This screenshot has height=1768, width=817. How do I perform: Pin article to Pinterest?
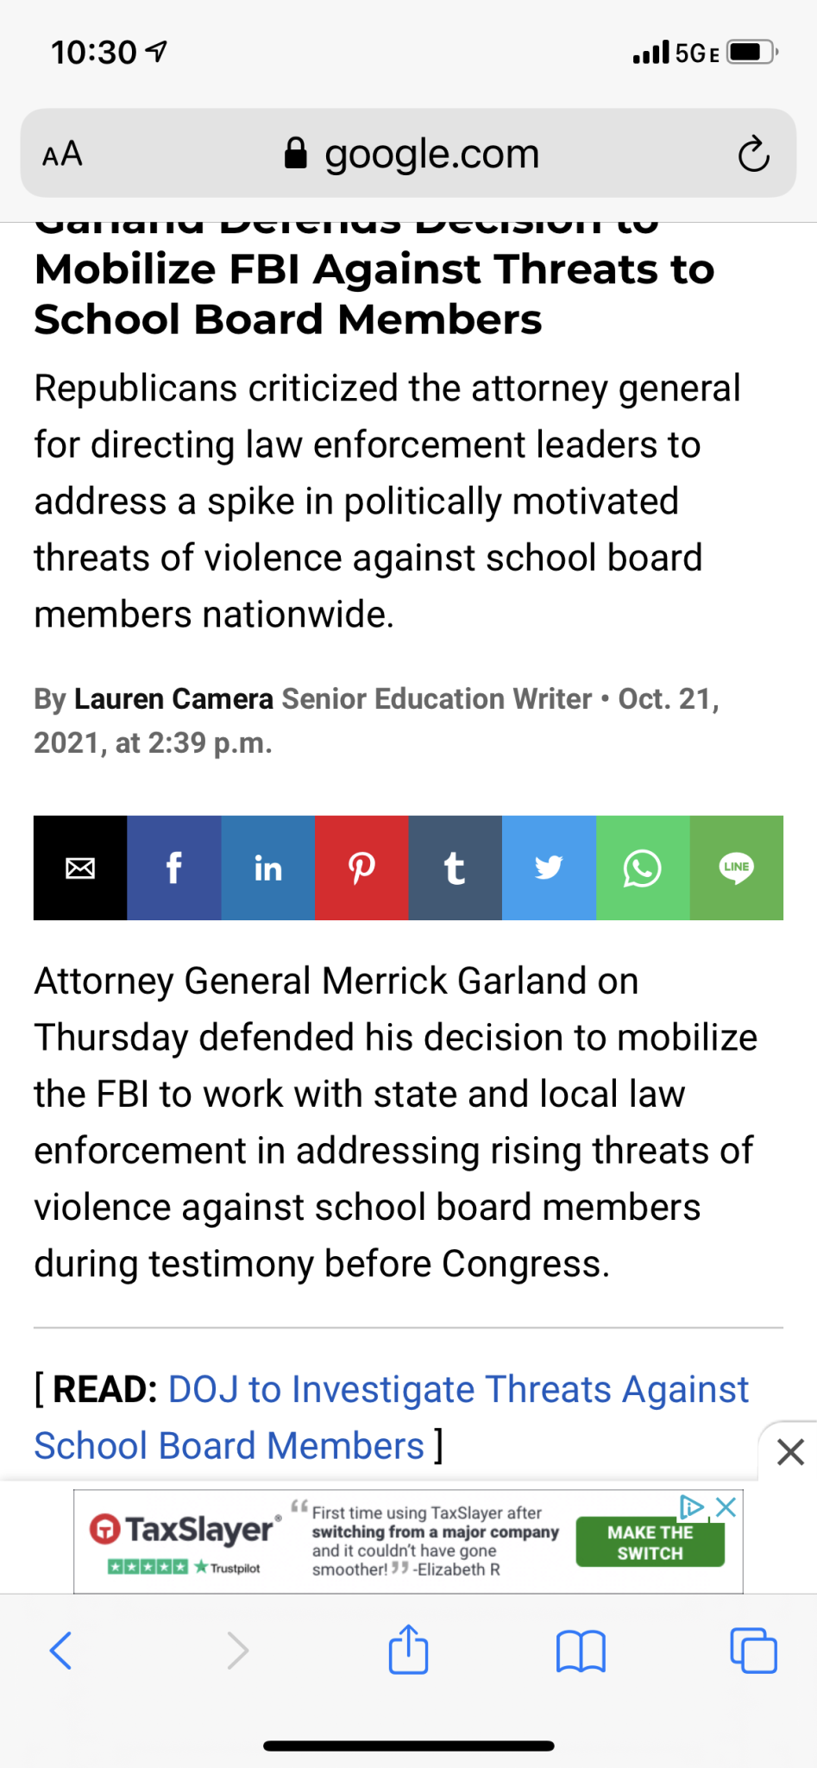(x=361, y=868)
